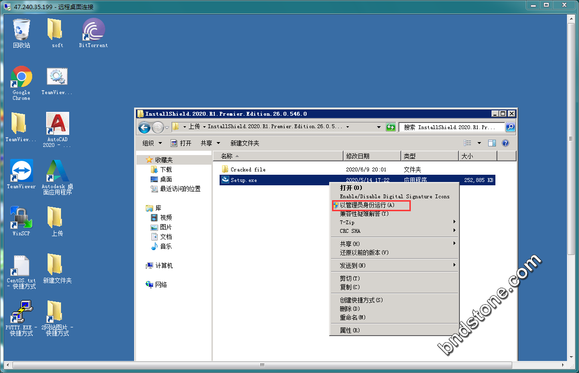The width and height of the screenshot is (579, 373).
Task: Expand the 组织 dropdown menu
Action: coord(152,143)
